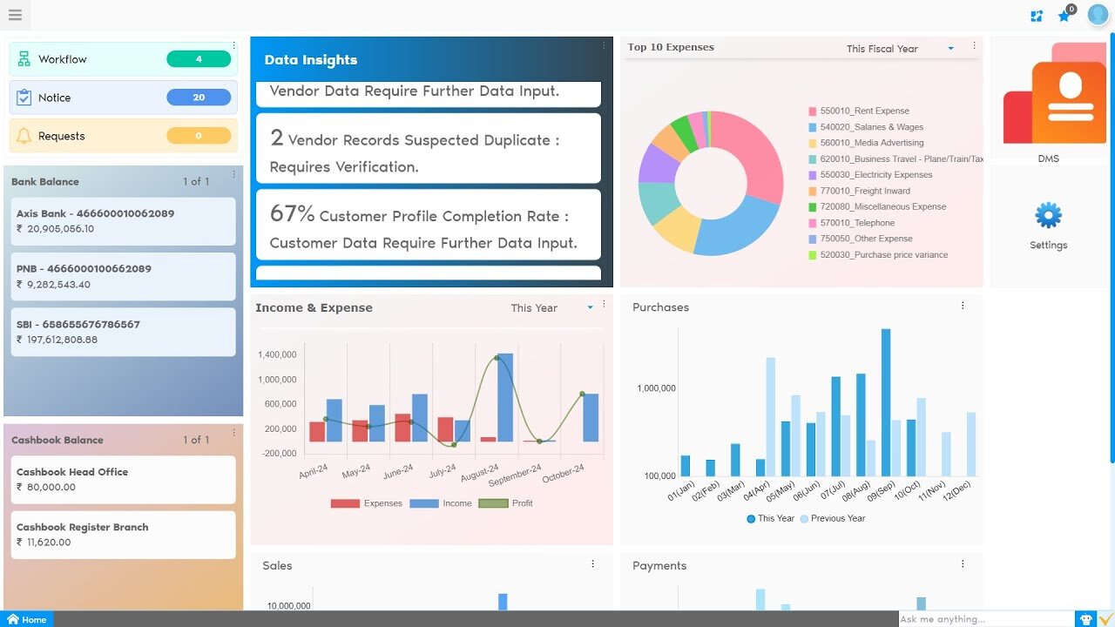Click the Home tab in bottom bar

tap(27, 619)
